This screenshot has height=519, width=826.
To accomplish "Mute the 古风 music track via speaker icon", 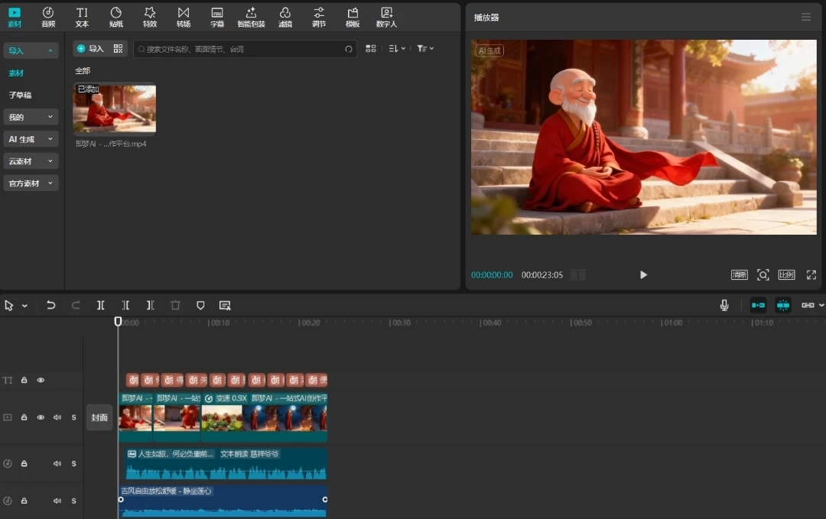I will pos(57,501).
